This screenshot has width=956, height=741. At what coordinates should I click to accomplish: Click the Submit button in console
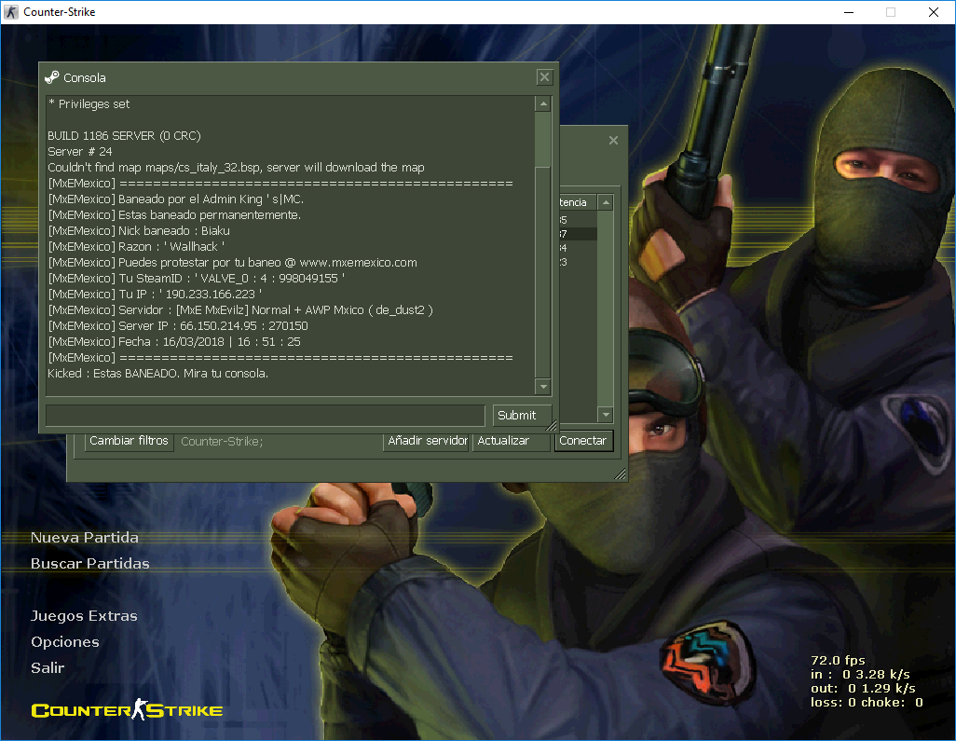pyautogui.click(x=522, y=416)
